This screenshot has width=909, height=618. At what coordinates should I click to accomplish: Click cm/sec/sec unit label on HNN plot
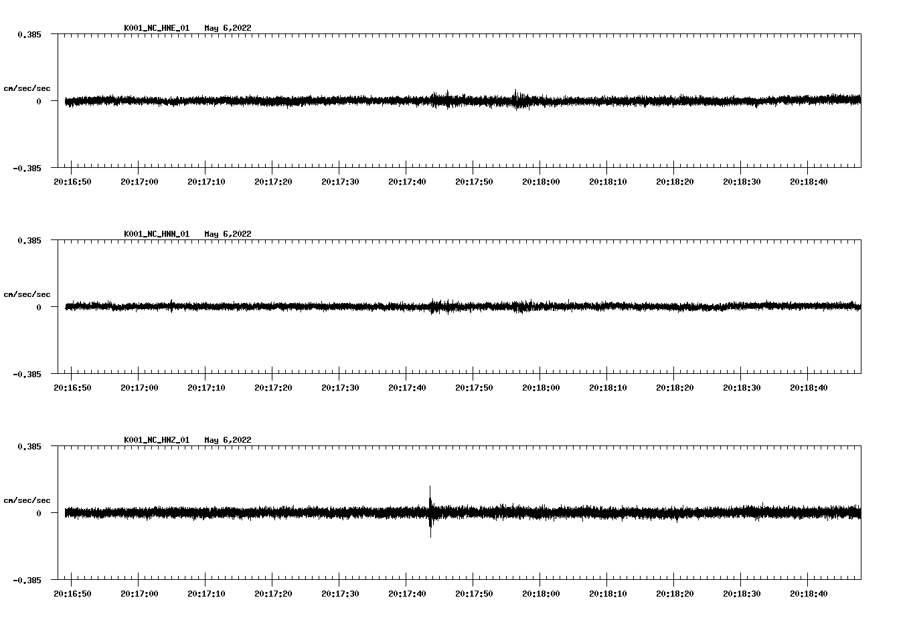27,294
